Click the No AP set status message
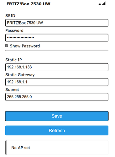 pos(21,148)
